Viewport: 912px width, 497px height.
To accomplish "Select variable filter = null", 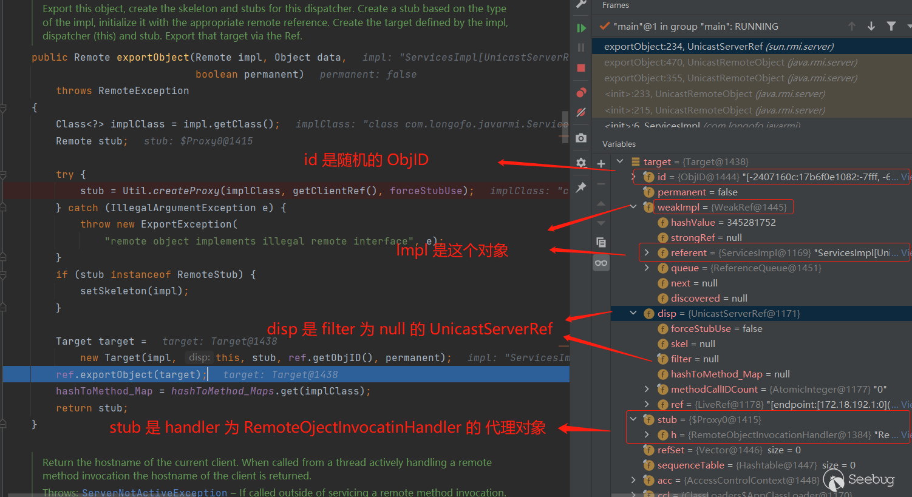I will pyautogui.click(x=695, y=359).
